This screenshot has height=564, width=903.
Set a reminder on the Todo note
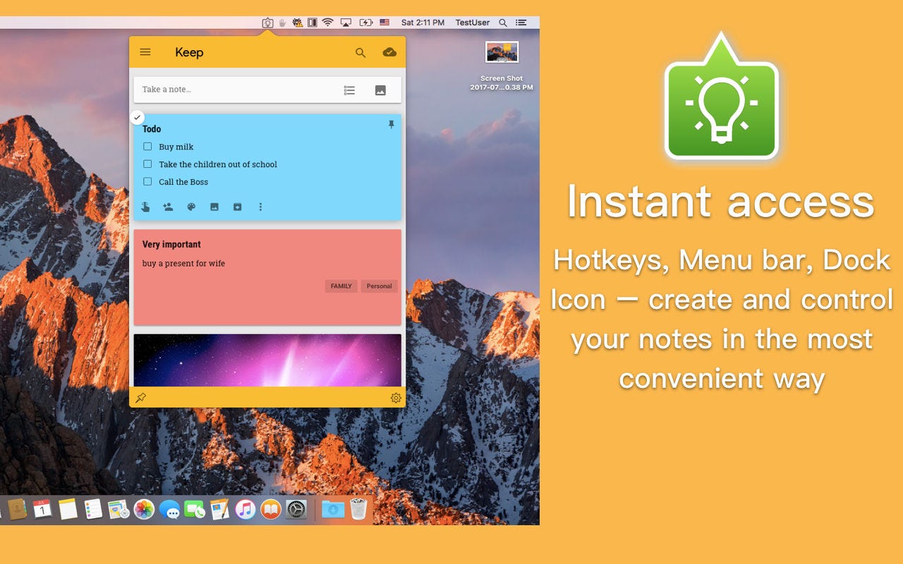pyautogui.click(x=145, y=207)
